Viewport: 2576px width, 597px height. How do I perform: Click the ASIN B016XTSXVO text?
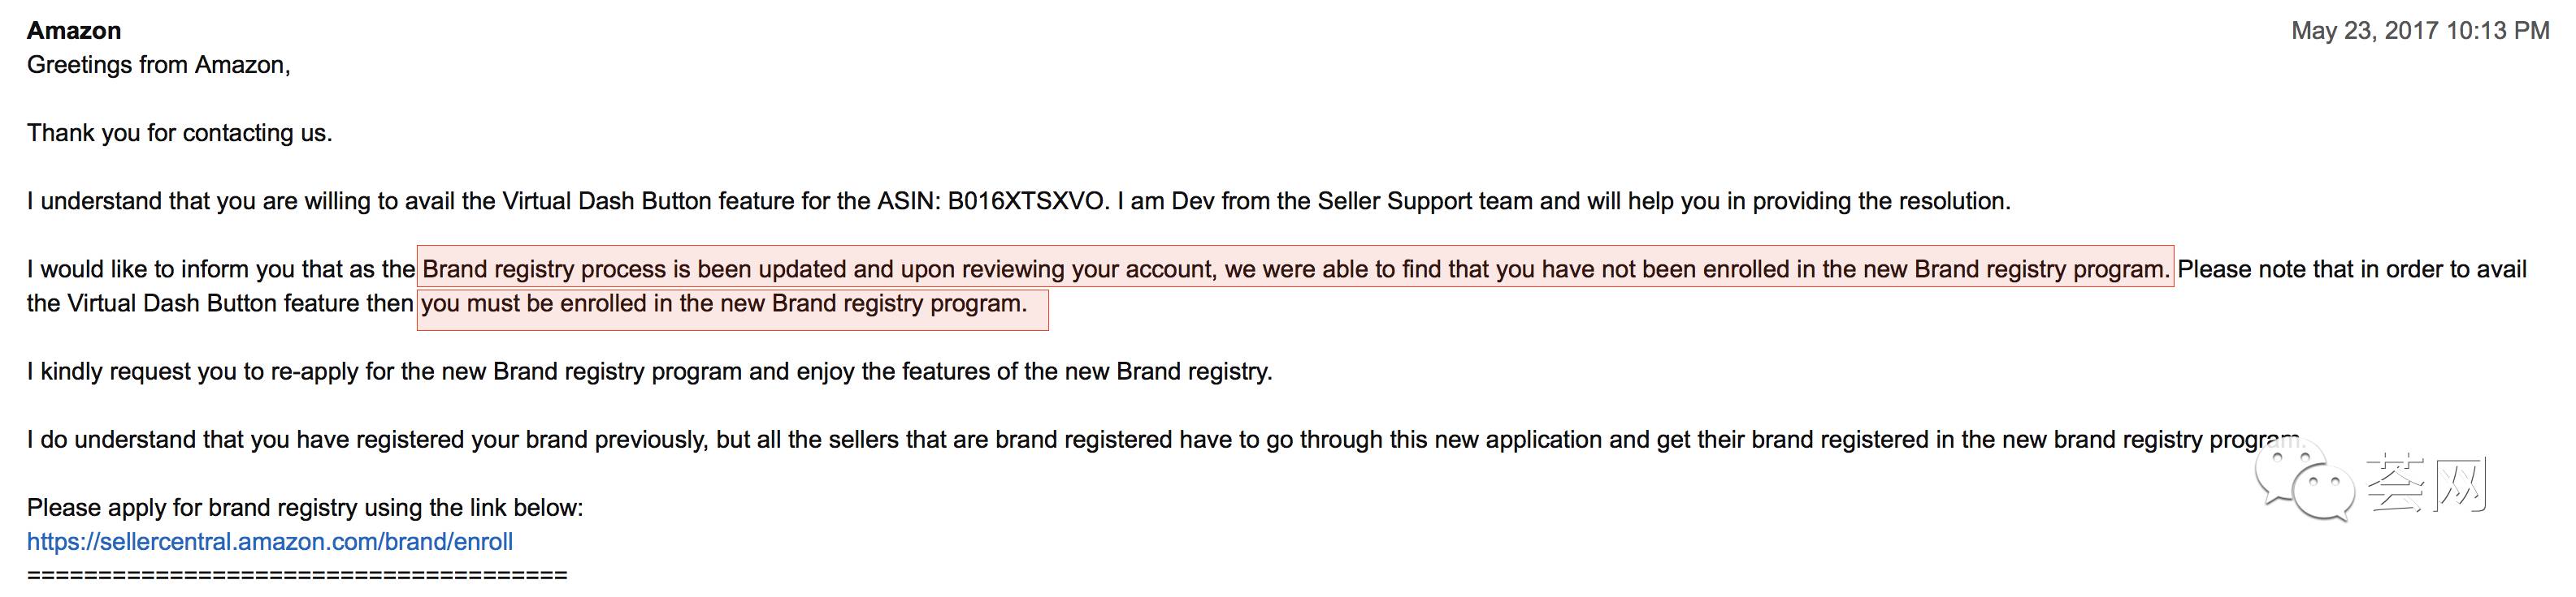pos(992,200)
